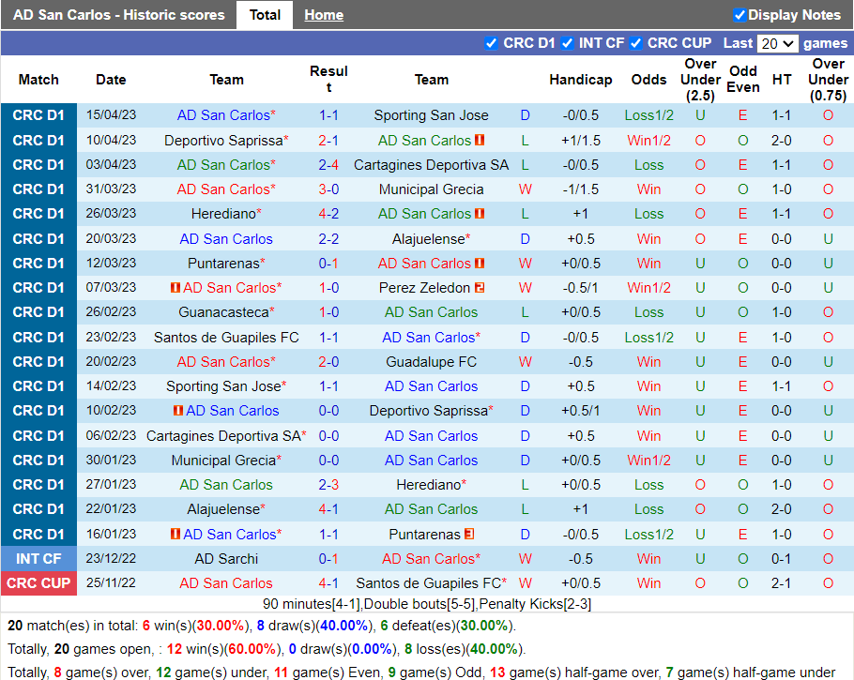Uncheck the Display Notes checkbox
Screen dimensions: 854x680
click(740, 15)
